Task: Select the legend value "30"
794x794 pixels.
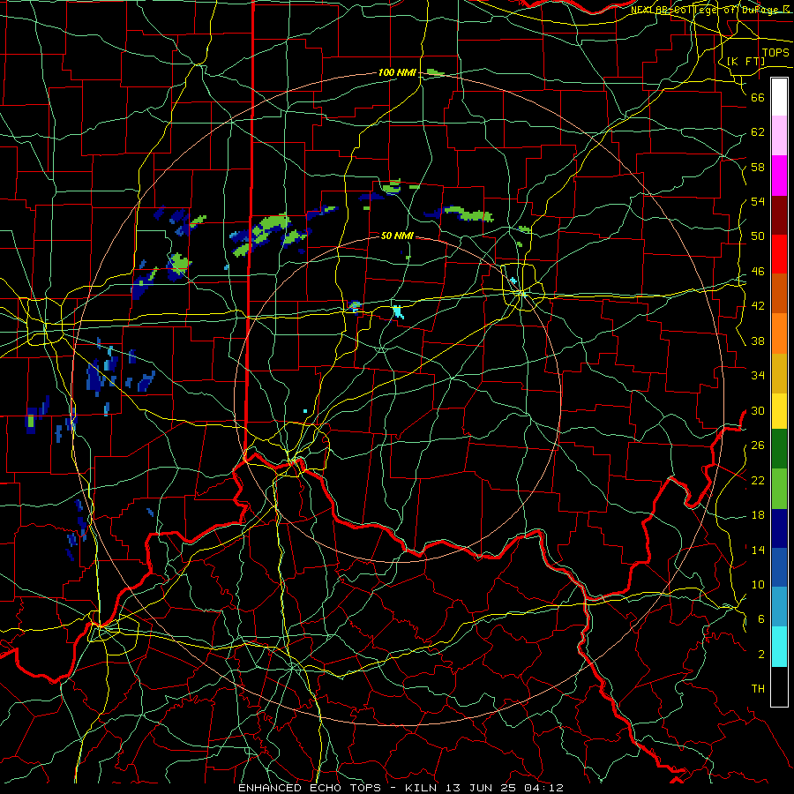Action: (758, 410)
